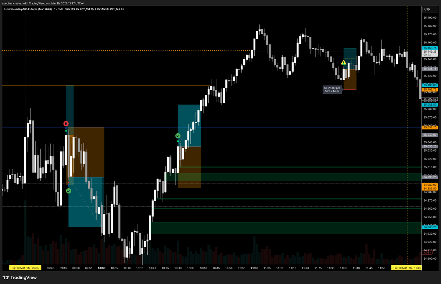Click the 24,989.00 orange price label
Viewport: 441px width, 284px height.
click(x=430, y=185)
